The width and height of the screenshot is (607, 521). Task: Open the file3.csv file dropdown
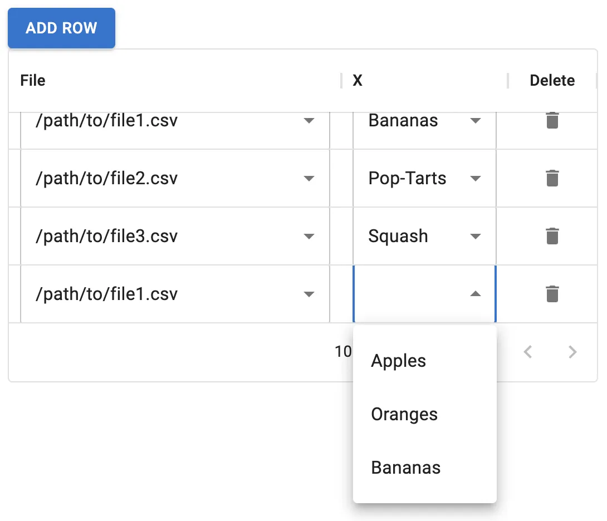[x=309, y=237]
